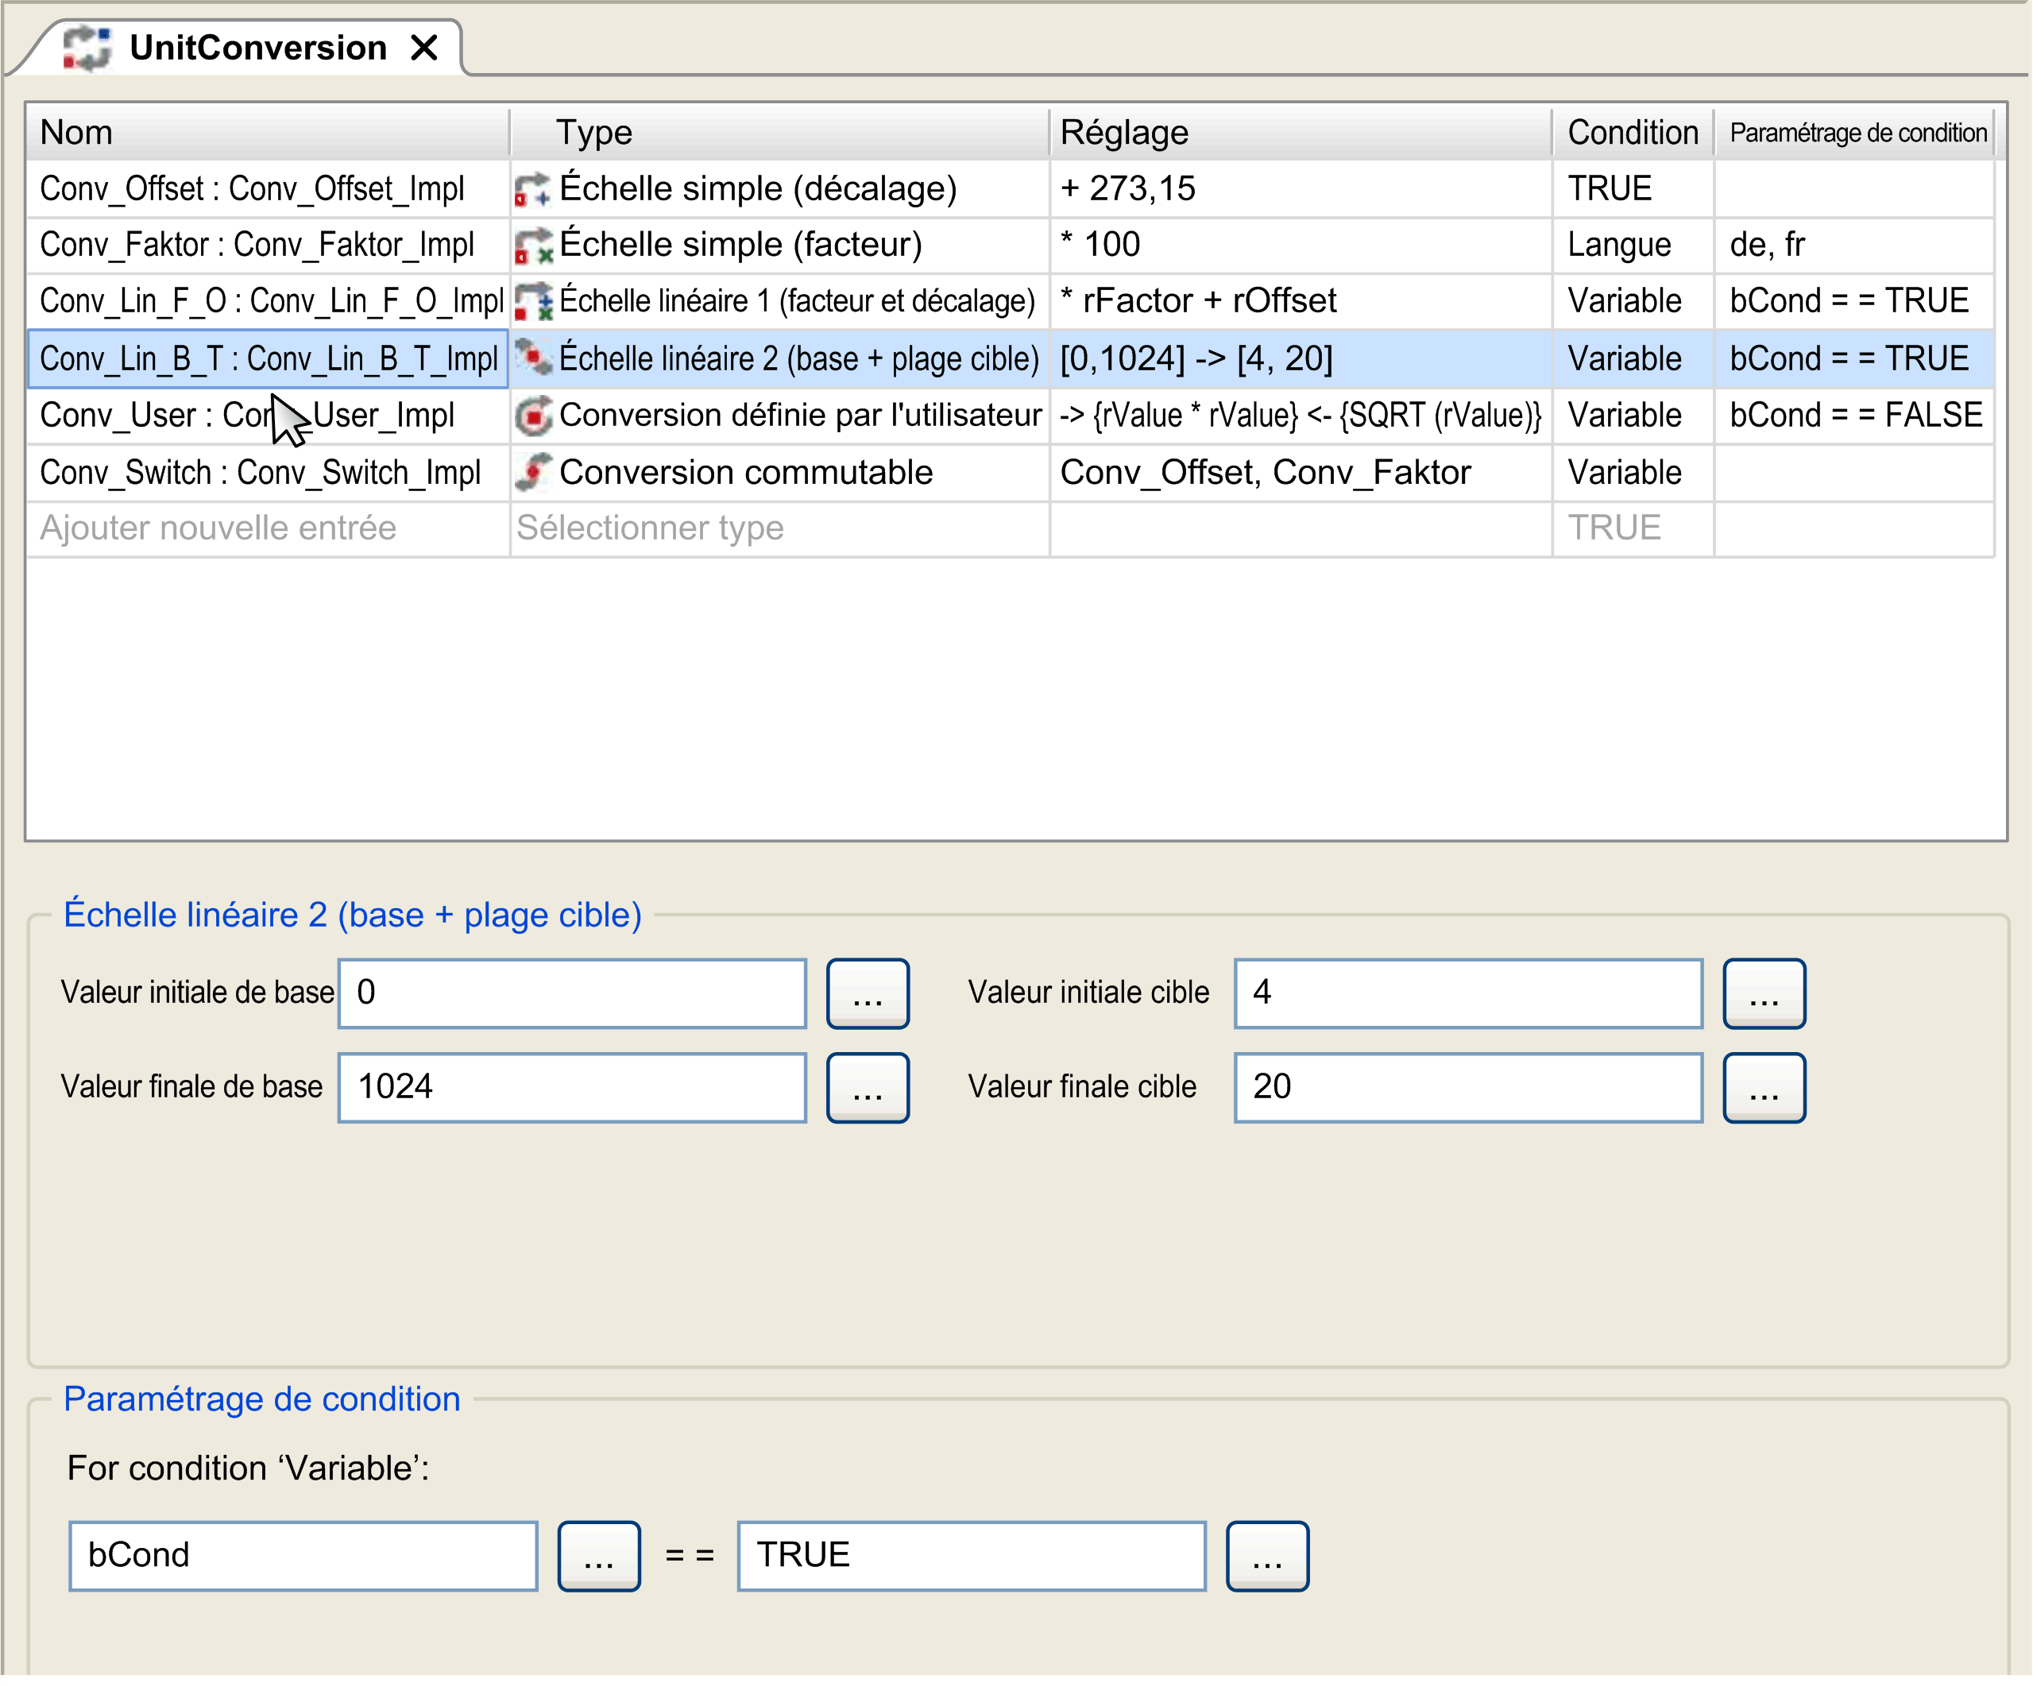
Task: Browse for 'Valeur initiale de base' value
Action: pos(868,993)
